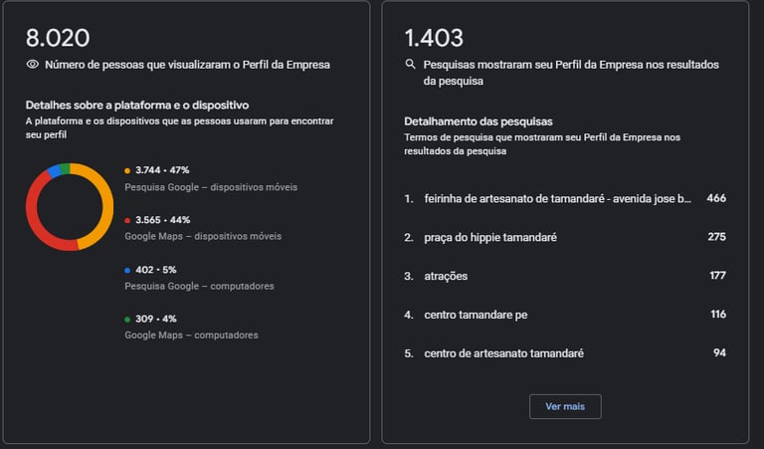Image resolution: width=764 pixels, height=449 pixels.
Task: Click the red legend dot for Google Maps móveis
Action: coord(127,220)
